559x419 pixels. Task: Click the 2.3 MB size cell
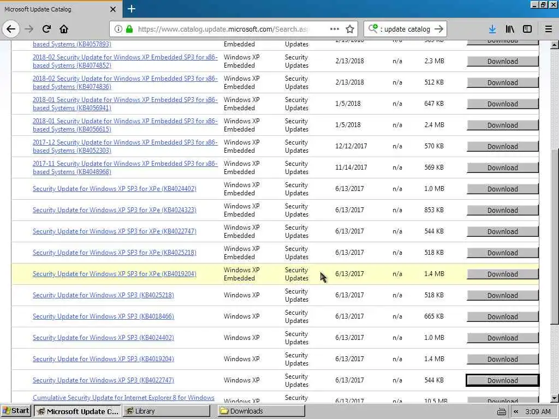pyautogui.click(x=434, y=61)
